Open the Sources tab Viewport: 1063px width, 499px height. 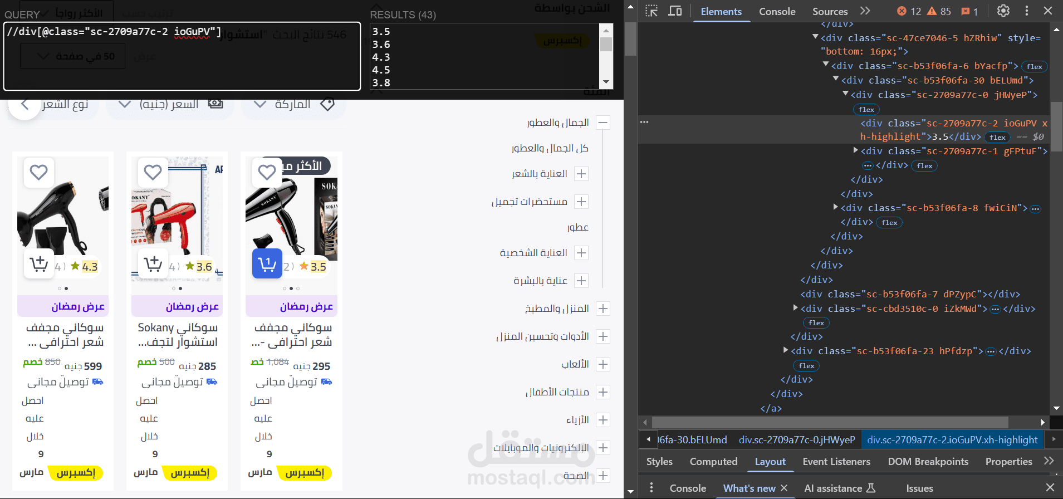pos(830,11)
